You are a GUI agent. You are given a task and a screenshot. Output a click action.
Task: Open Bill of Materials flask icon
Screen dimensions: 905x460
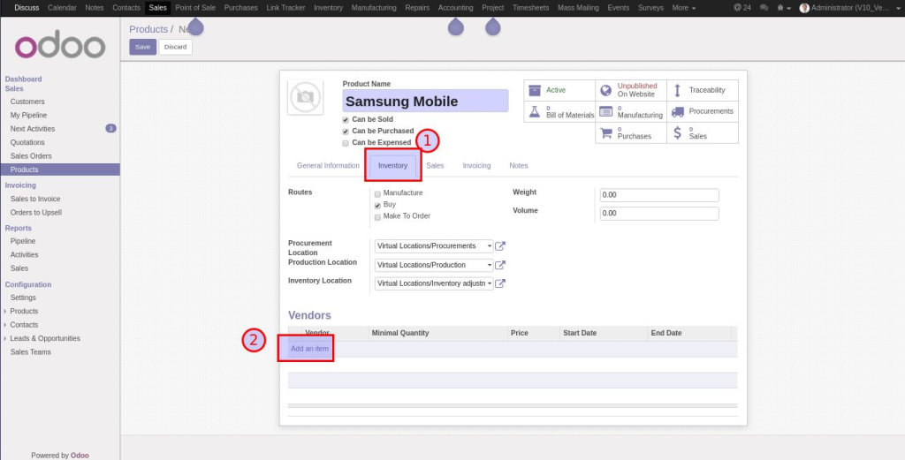pos(534,112)
